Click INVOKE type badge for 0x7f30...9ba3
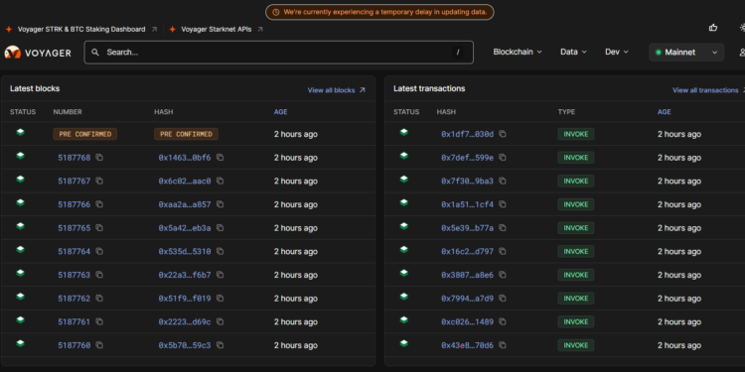The height and width of the screenshot is (372, 745). (x=576, y=181)
